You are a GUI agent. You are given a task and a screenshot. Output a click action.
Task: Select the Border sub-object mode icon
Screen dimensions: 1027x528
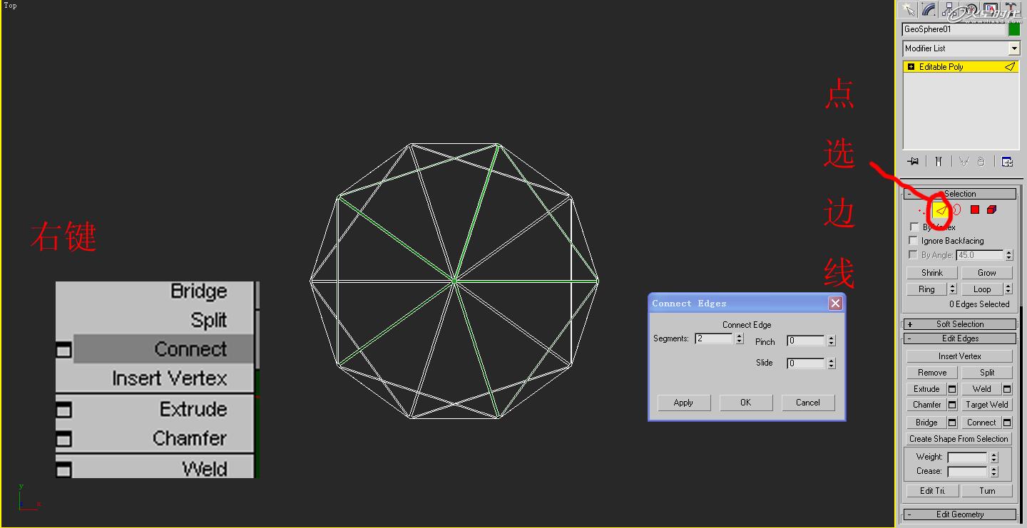point(957,209)
